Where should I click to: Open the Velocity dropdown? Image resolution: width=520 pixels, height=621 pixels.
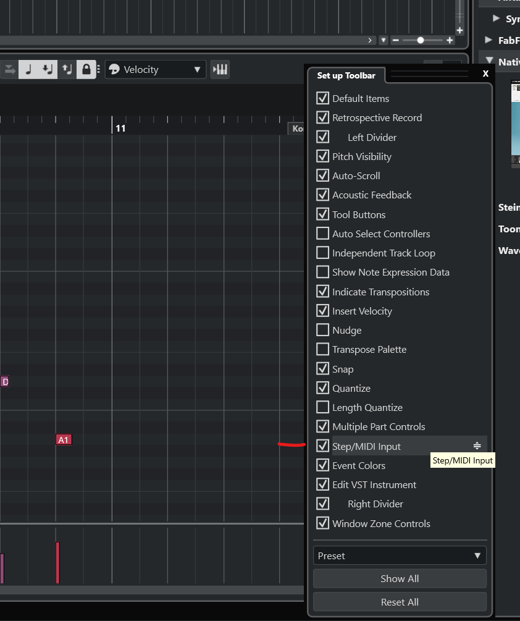coord(156,69)
